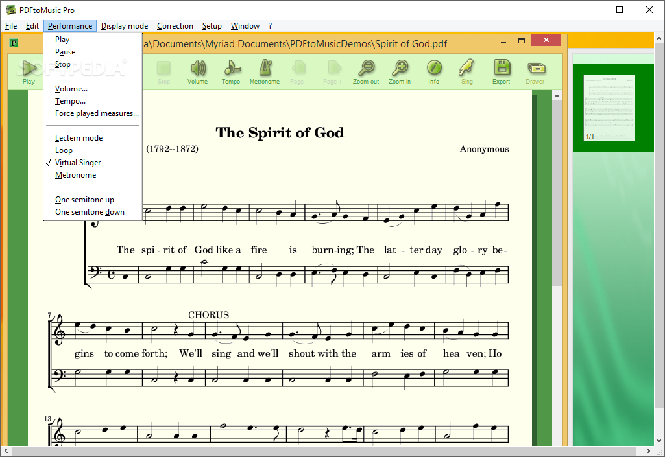
Task: Click the score's vertical scrollbar thumb
Action: [x=557, y=193]
